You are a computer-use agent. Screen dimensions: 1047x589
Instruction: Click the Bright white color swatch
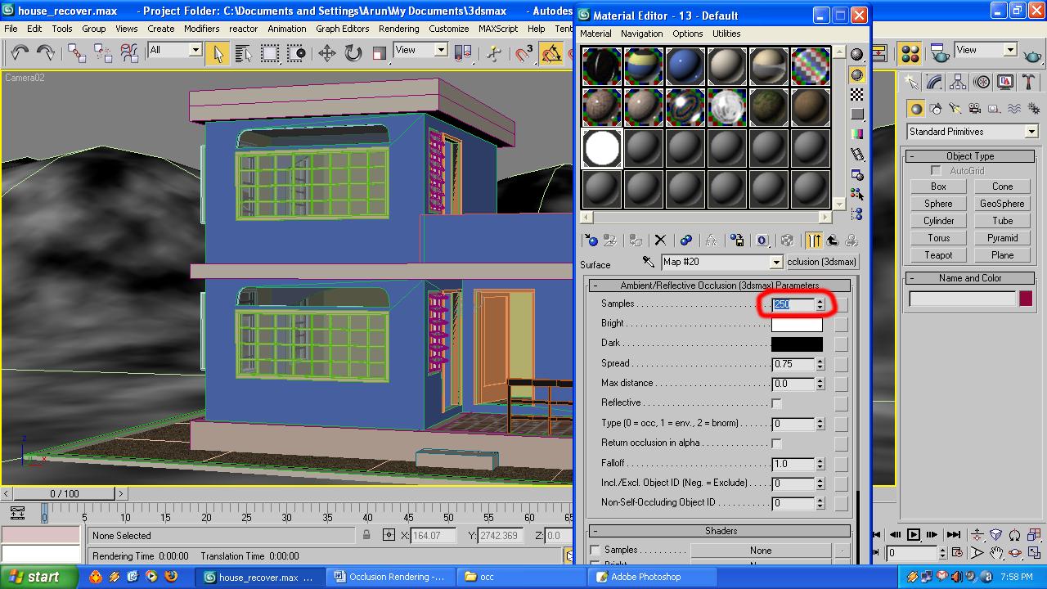pyautogui.click(x=797, y=325)
